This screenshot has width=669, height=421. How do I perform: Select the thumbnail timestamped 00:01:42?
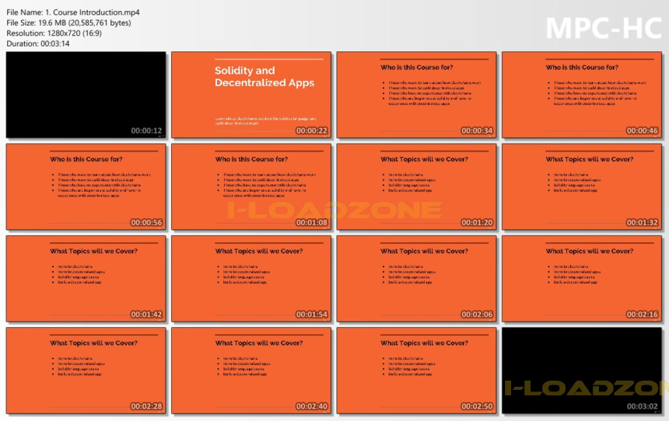point(86,279)
